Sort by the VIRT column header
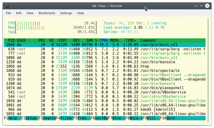 click(62, 40)
